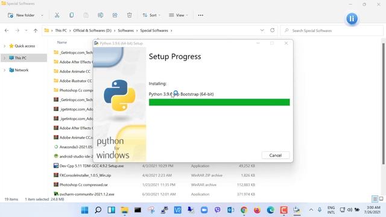Open Microsoft Edge from taskbar

tap(271, 210)
